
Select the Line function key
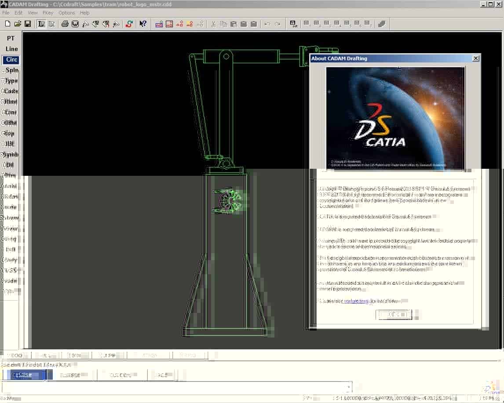click(11, 49)
